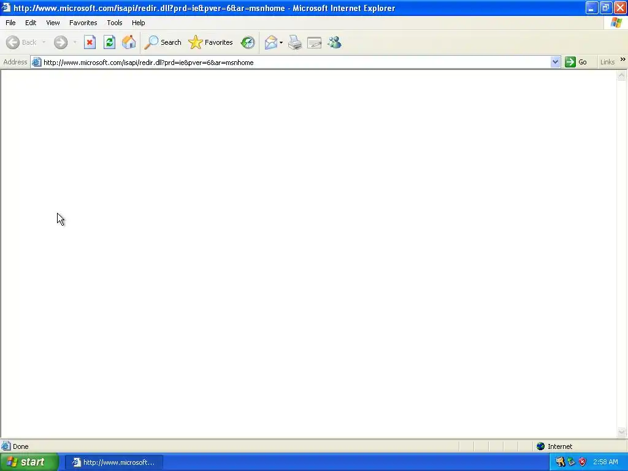Image resolution: width=628 pixels, height=471 pixels.
Task: Click the Internet zone globe icon
Action: 541,446
